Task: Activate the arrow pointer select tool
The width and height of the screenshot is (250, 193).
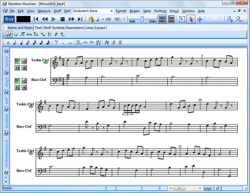Action: (191, 19)
